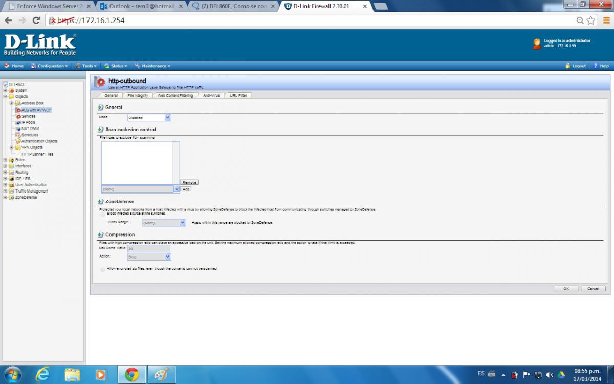The image size is (614, 384).
Task: Switch to the General tab
Action: tap(111, 96)
